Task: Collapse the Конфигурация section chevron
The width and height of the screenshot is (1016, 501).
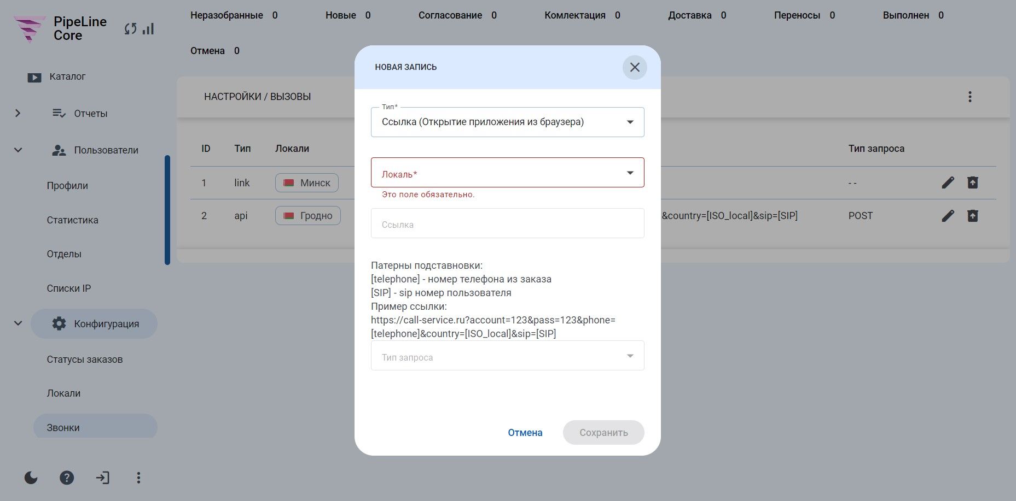Action: (18, 323)
